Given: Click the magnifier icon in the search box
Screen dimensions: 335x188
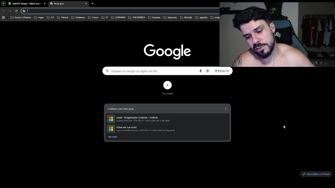Looking at the screenshot, I should coord(107,71).
